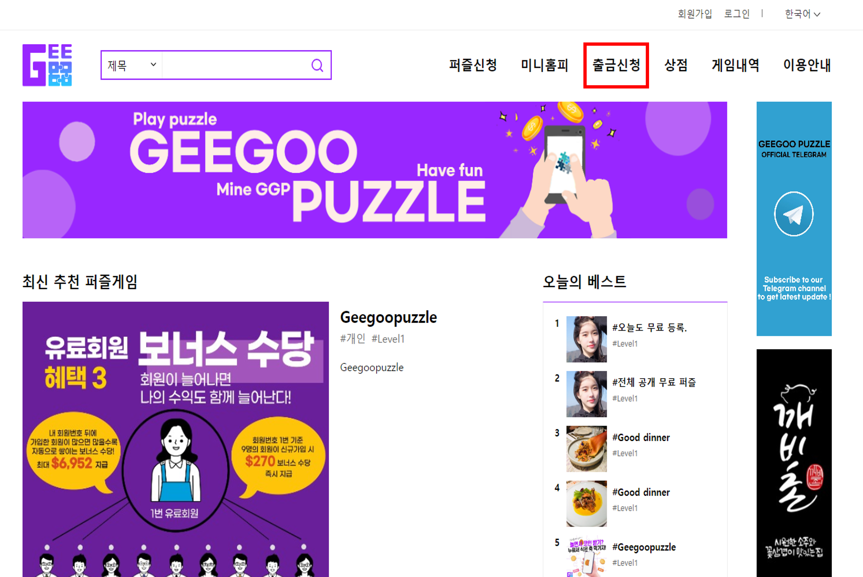Expand the 제목 search filter dropdown
Viewport: 863px width, 577px height.
(132, 65)
